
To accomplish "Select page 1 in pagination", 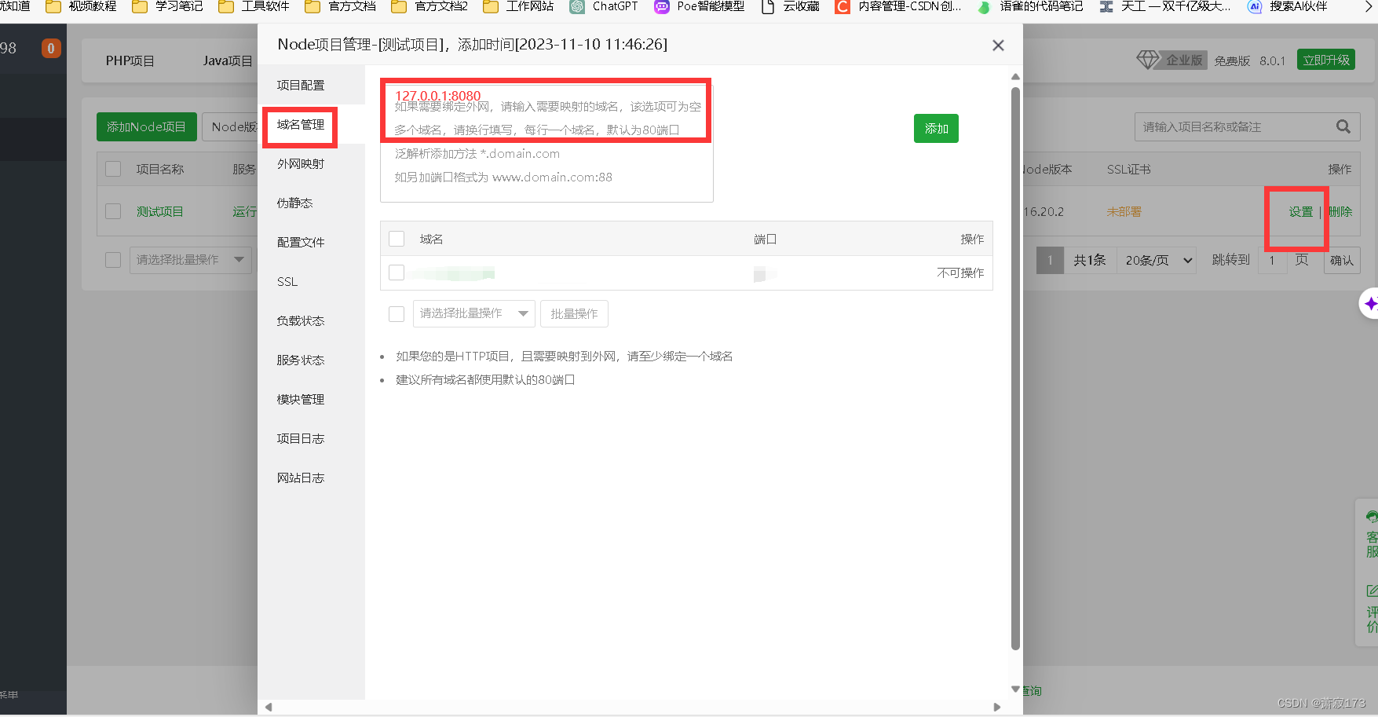I will click(1050, 260).
